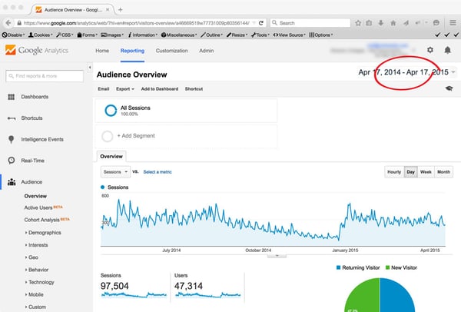
Task: Open the Audience section in sidebar
Action: click(32, 182)
